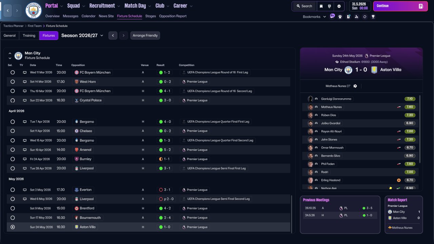Open the Club dropdown menu
This screenshot has height=244, width=434.
(162, 6)
